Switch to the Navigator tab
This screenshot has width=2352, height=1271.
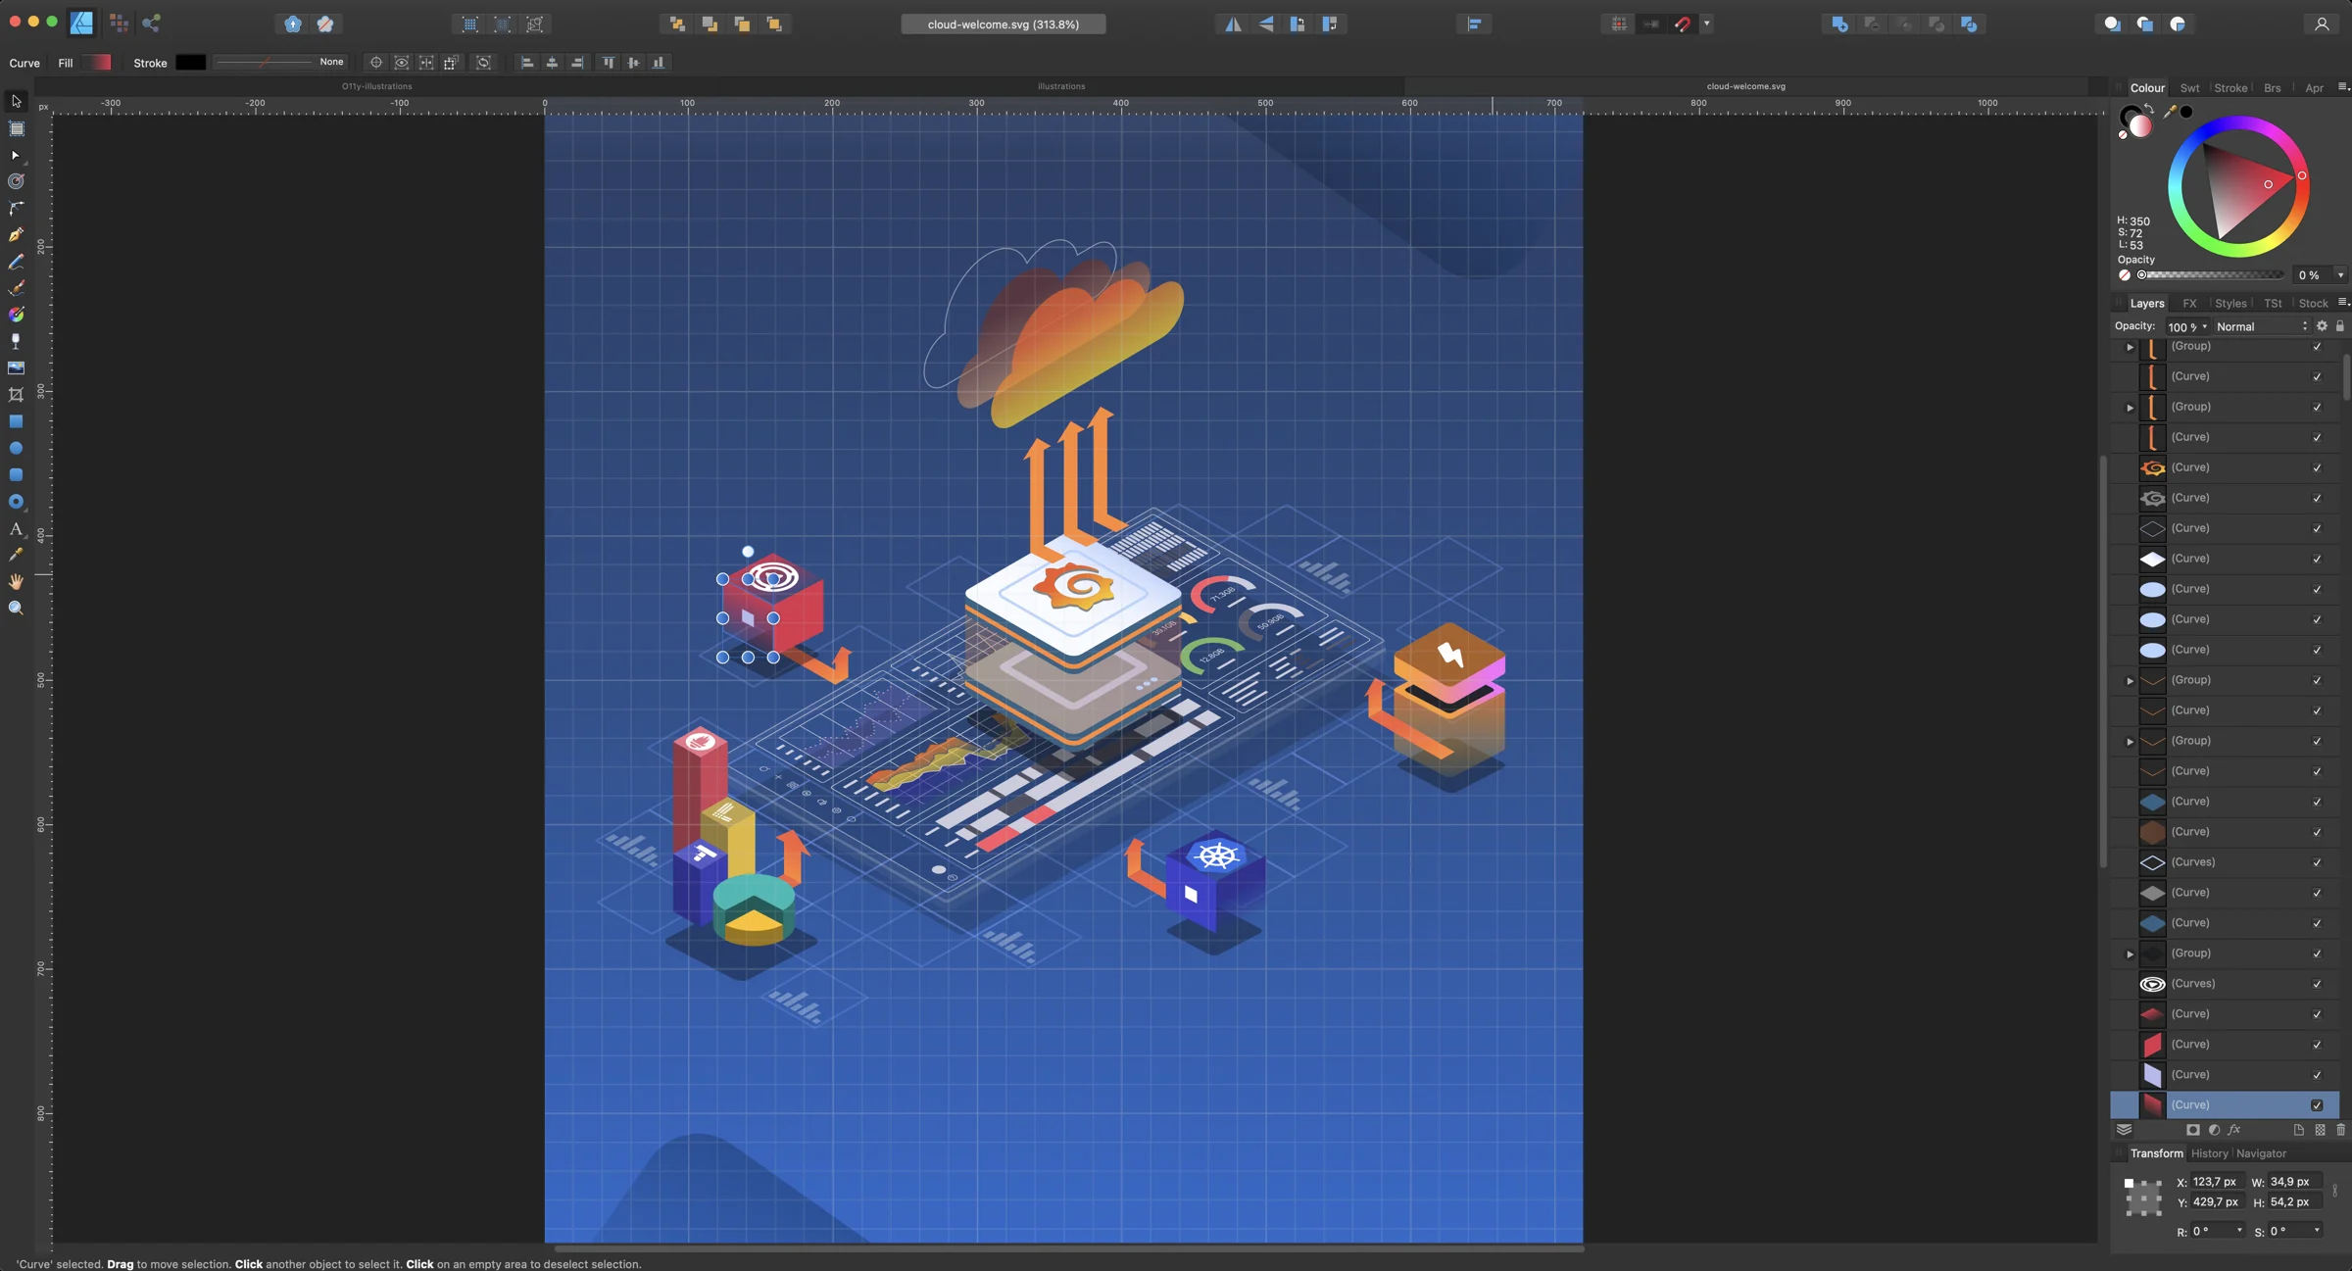tap(2261, 1153)
